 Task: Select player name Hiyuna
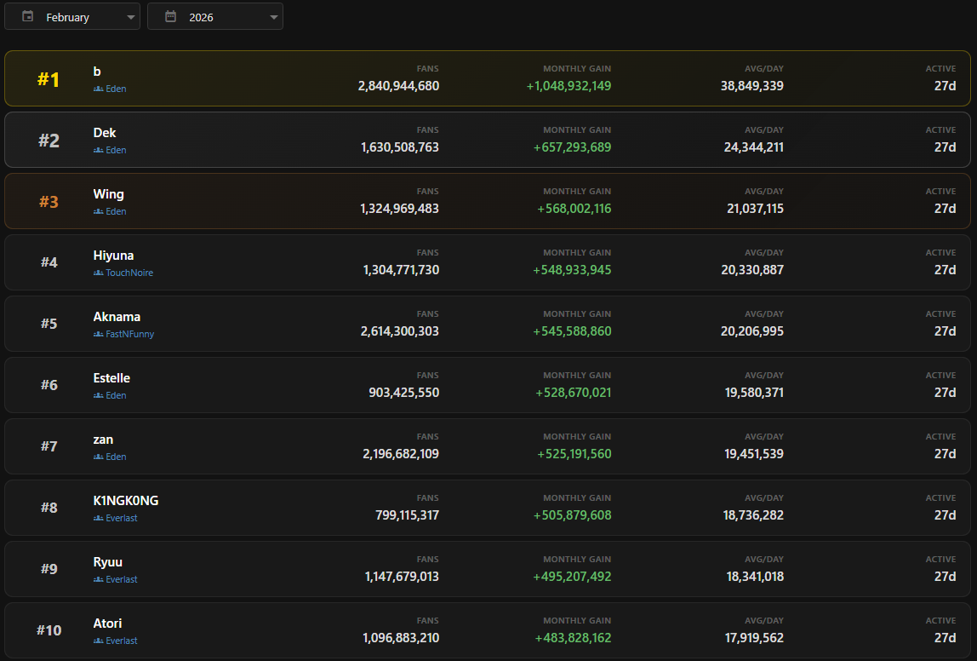pyautogui.click(x=113, y=256)
